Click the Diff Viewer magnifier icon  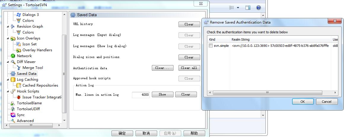click(x=13, y=62)
